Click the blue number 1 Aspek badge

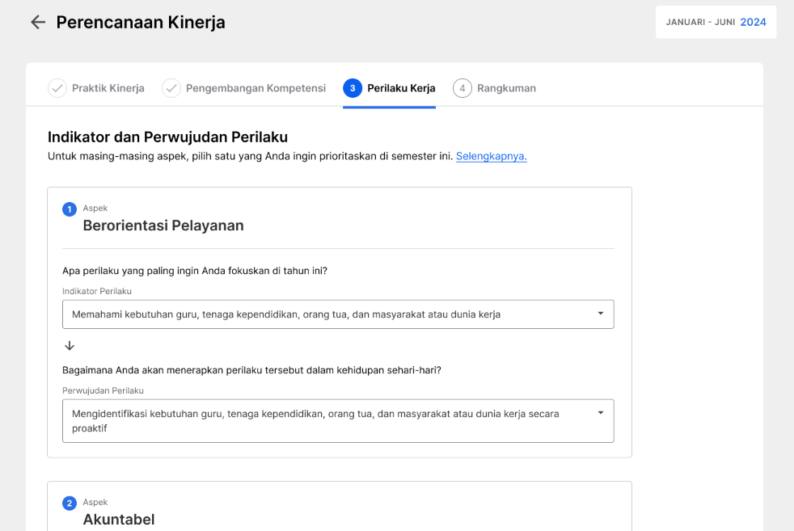click(x=70, y=209)
